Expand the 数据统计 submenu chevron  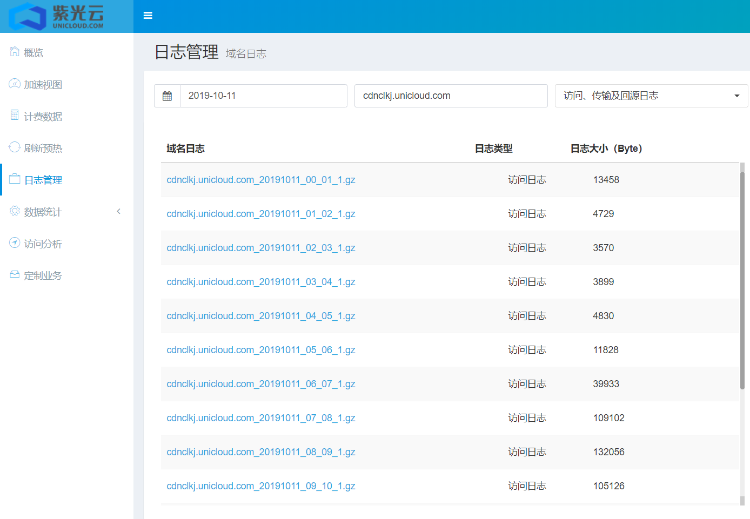pyautogui.click(x=119, y=211)
